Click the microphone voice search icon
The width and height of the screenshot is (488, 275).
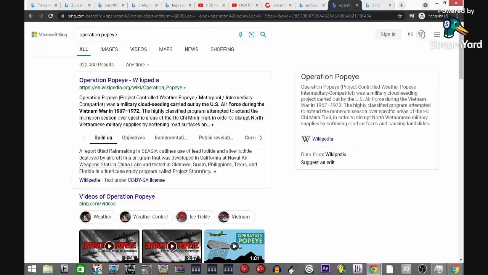click(x=241, y=34)
